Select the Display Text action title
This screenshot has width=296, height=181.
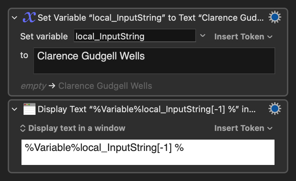tap(146, 109)
